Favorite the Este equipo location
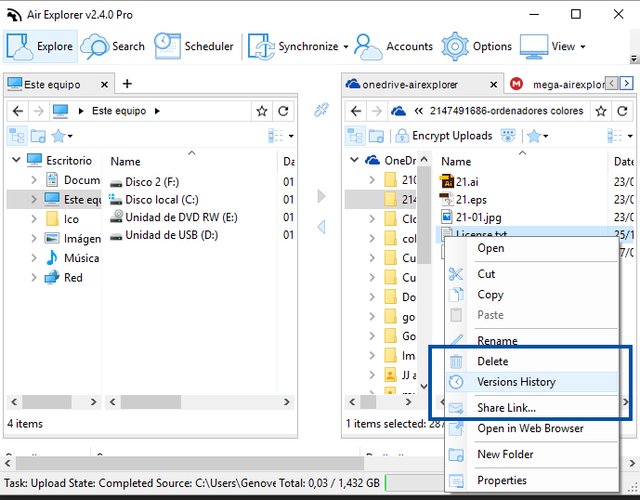The image size is (640, 500). click(262, 111)
